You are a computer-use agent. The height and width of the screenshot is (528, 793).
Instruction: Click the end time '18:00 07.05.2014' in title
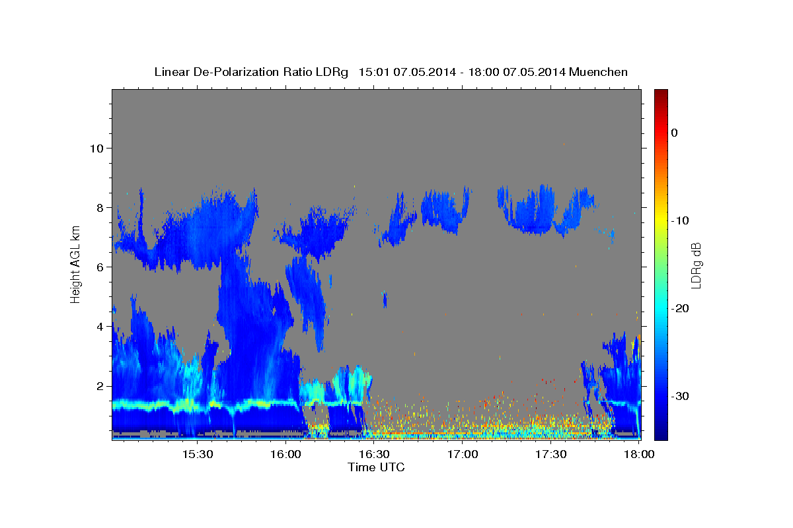[x=517, y=72]
